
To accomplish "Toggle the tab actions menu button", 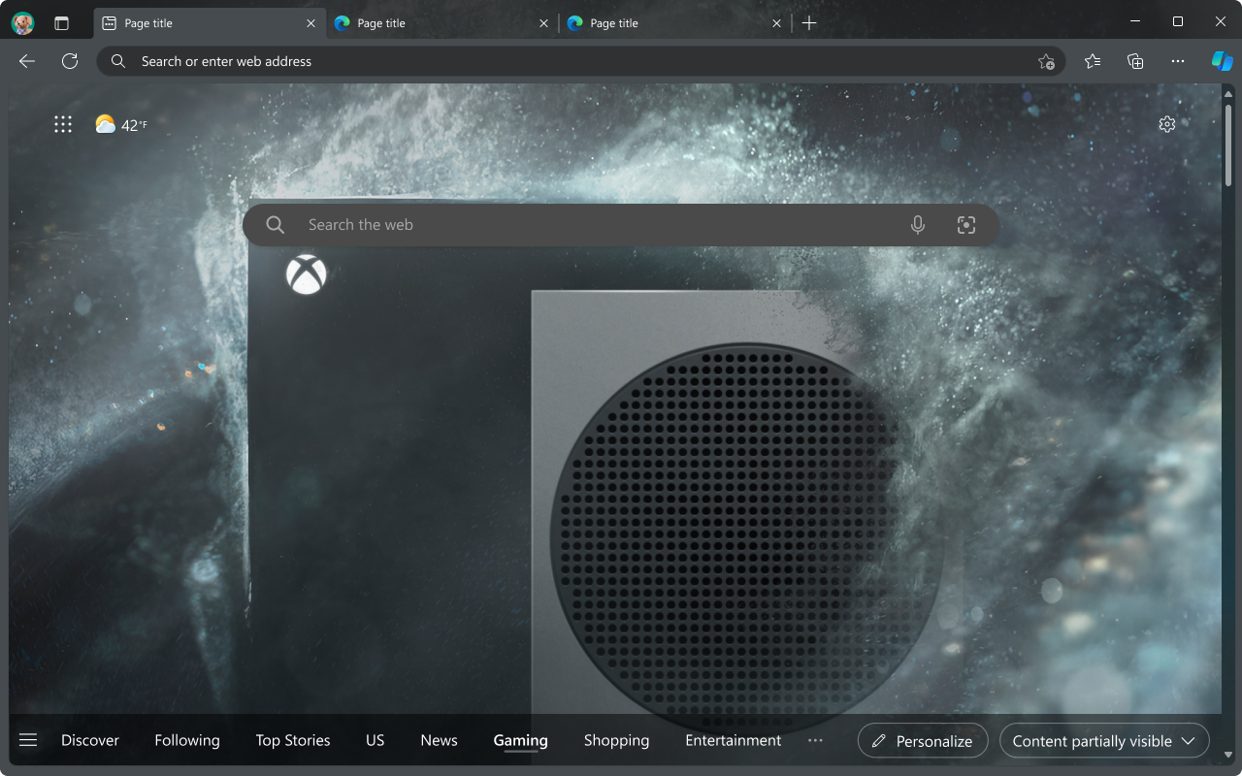I will [62, 22].
